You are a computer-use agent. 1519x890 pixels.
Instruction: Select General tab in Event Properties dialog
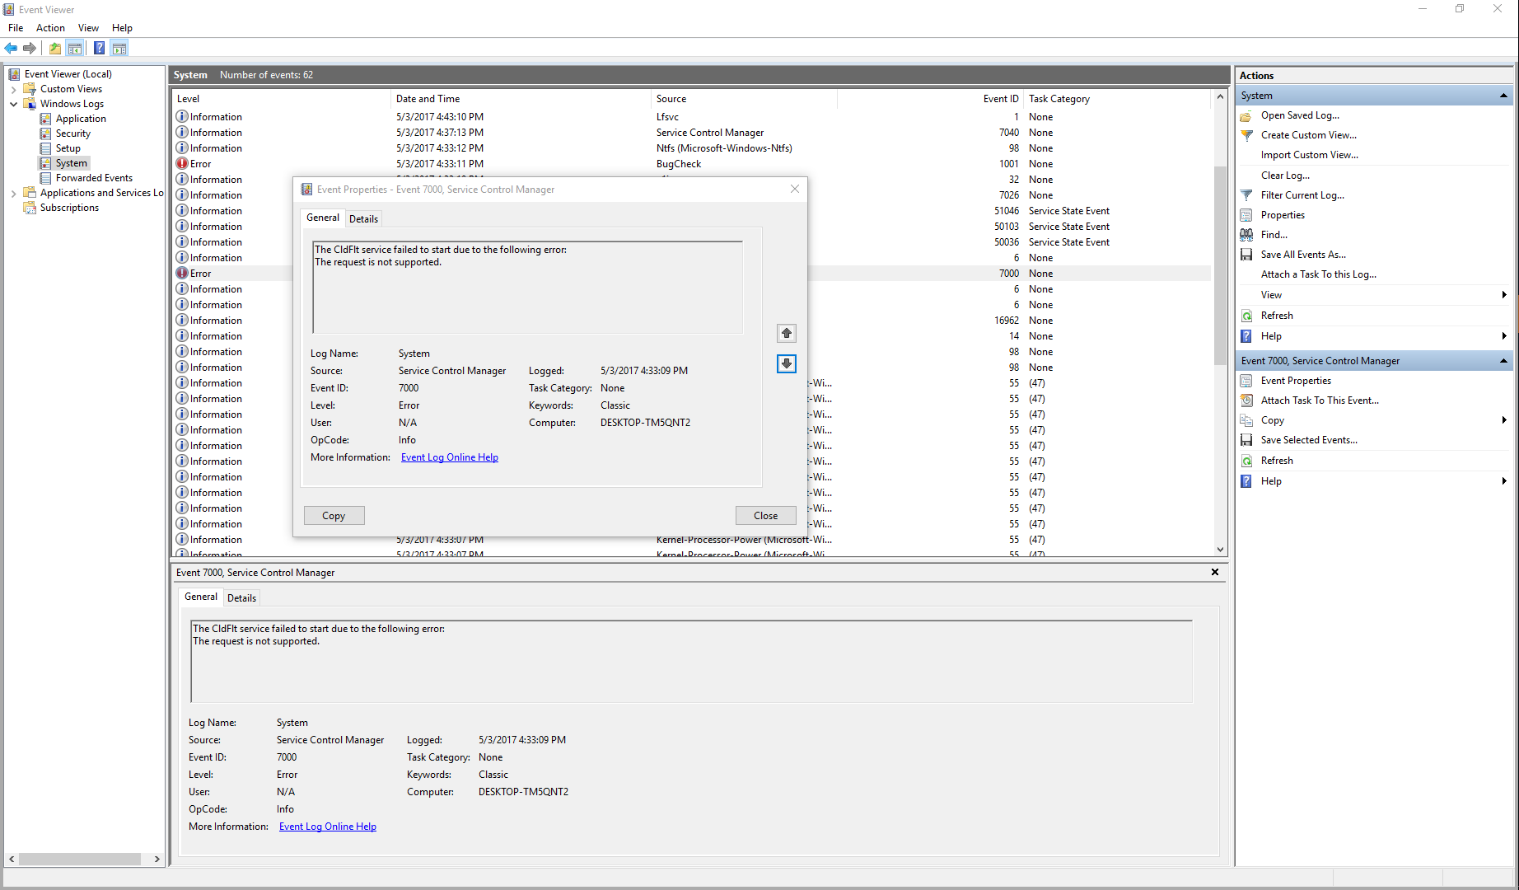pos(322,218)
